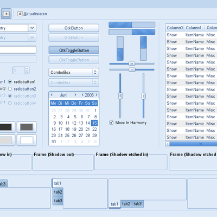Go to previous year before 2008
The width and height of the screenshot is (217, 217).
pyautogui.click(x=82, y=95)
